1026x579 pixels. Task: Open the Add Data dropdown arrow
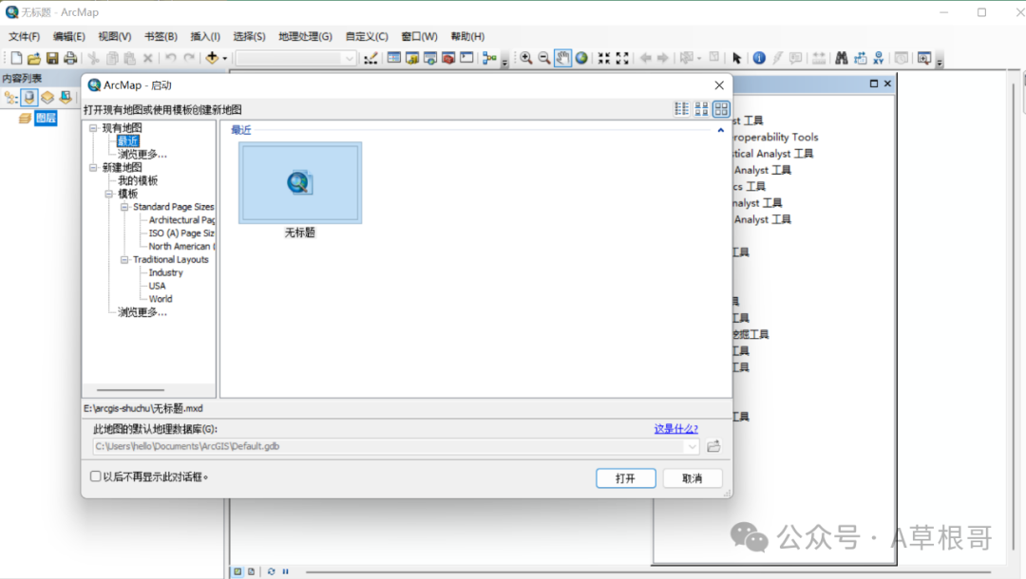[x=225, y=58]
